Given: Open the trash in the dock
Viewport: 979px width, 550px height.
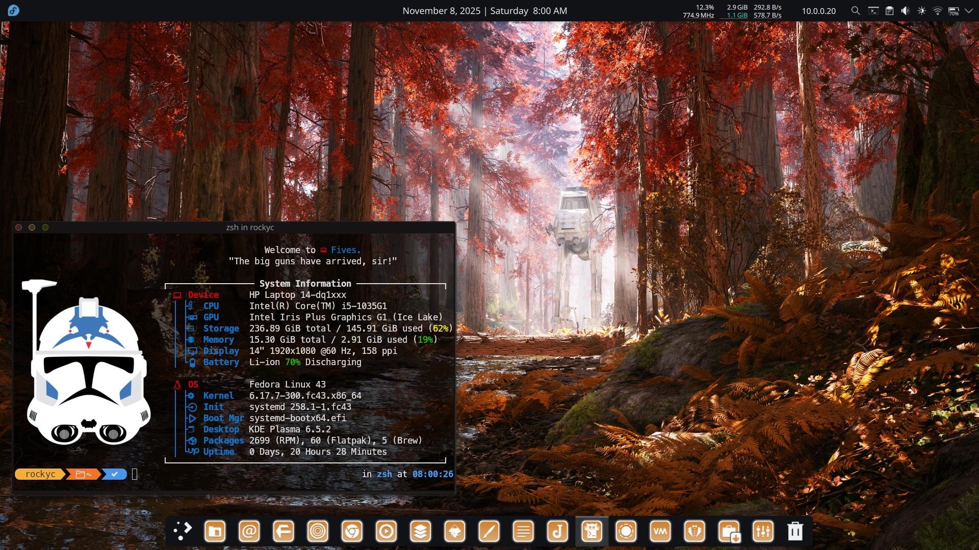Looking at the screenshot, I should (795, 532).
